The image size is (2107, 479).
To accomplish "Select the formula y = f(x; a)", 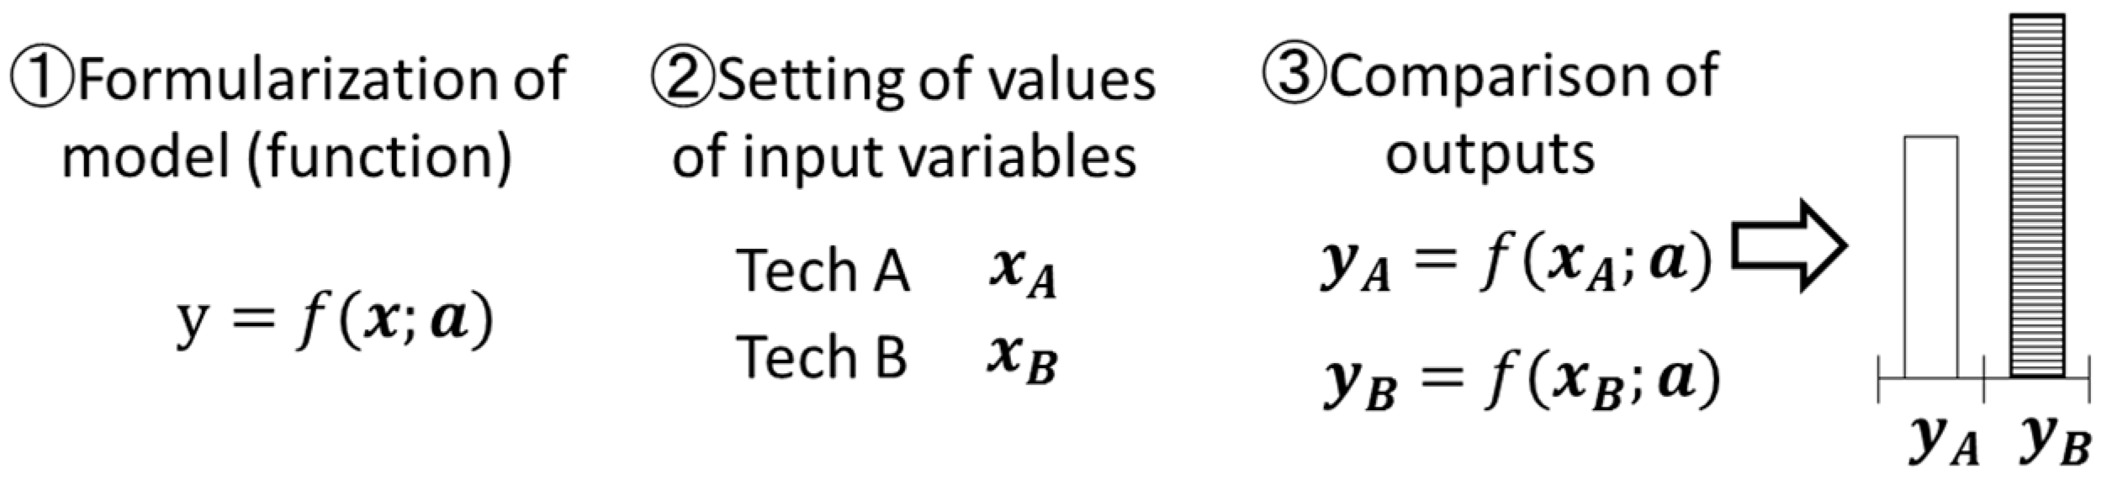I will click(335, 320).
